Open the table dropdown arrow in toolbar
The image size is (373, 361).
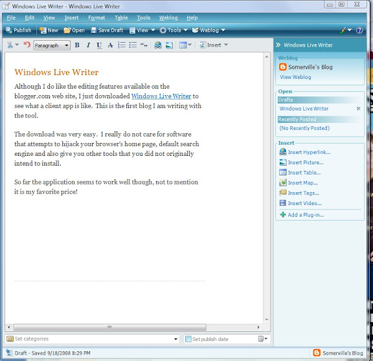(x=190, y=45)
